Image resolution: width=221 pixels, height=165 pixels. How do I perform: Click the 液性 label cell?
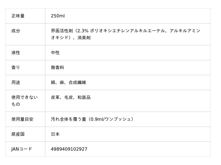pos(16,53)
